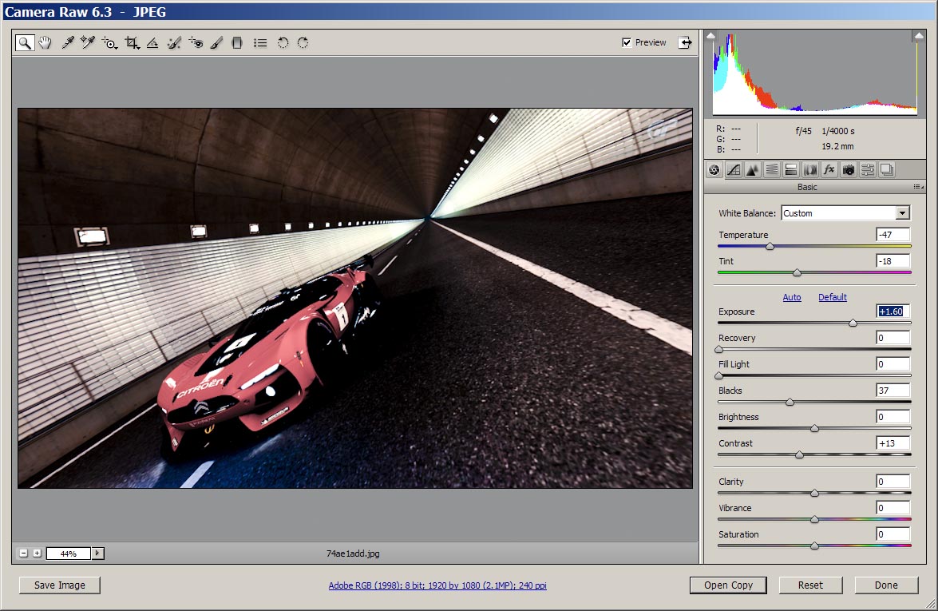
Task: Click the Temperature slider handle
Action: point(770,247)
